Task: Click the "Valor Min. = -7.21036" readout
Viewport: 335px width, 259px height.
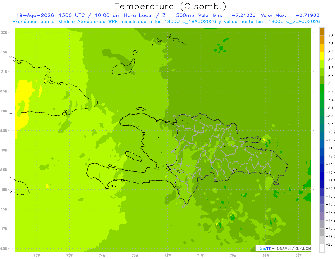Action: pyautogui.click(x=227, y=15)
